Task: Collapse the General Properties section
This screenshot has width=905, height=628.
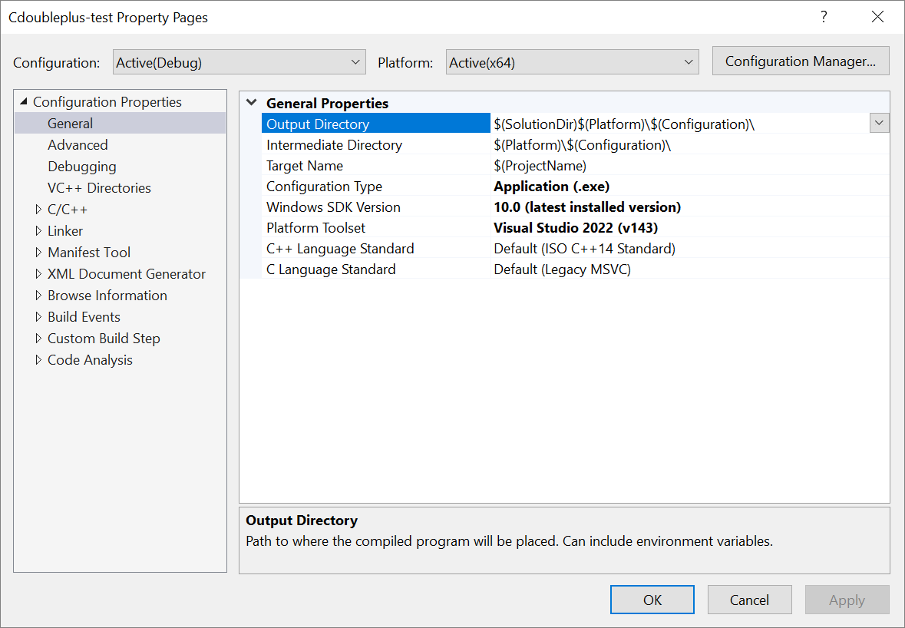Action: click(249, 102)
